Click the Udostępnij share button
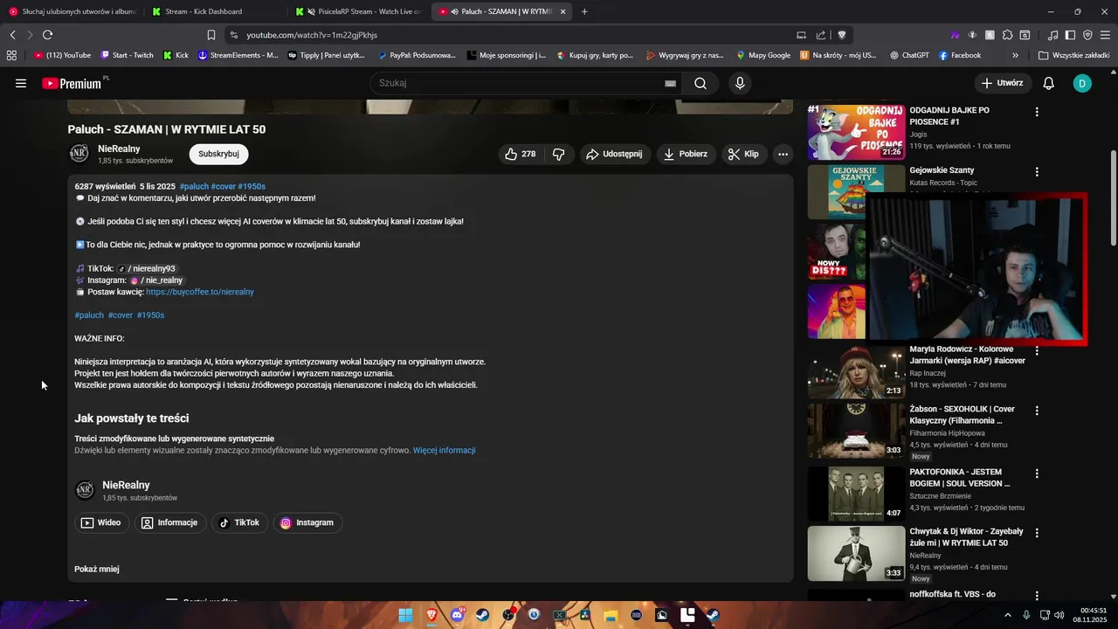1118x629 pixels. pyautogui.click(x=615, y=154)
